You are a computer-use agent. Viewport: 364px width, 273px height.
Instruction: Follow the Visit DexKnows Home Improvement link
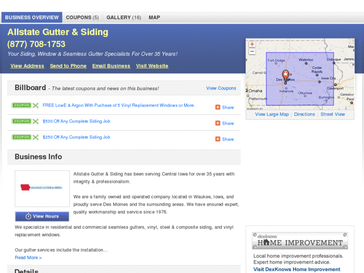pos(297,269)
